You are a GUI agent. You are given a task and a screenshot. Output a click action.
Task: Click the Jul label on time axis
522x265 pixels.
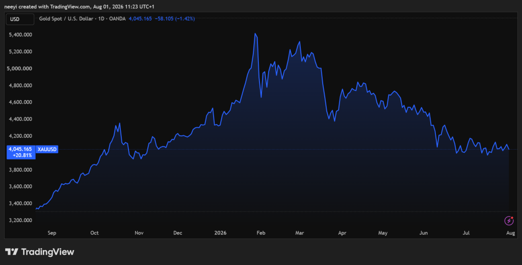[x=466, y=233]
